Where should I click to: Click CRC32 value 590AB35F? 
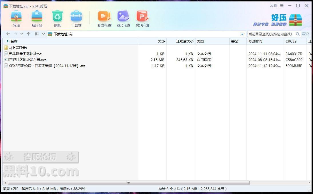click(294, 66)
